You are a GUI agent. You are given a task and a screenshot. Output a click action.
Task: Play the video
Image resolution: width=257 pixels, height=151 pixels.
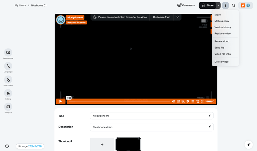[x=60, y=101]
